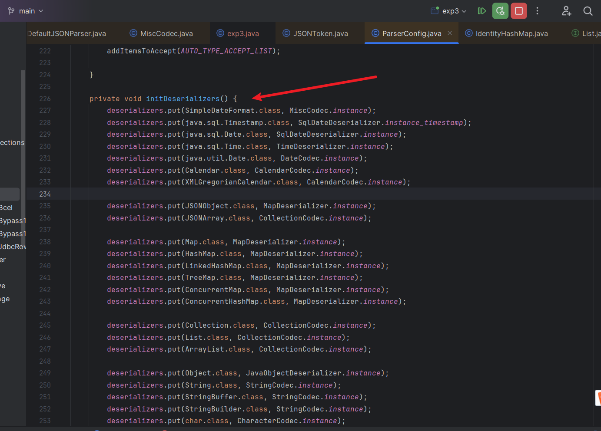
Task: Select Bcel item in project panel
Action: tap(7, 207)
